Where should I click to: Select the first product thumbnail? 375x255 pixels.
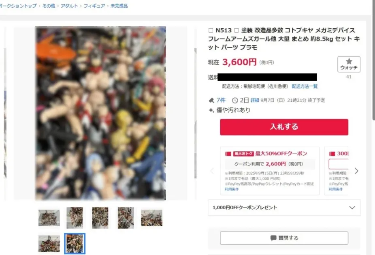pos(49,218)
